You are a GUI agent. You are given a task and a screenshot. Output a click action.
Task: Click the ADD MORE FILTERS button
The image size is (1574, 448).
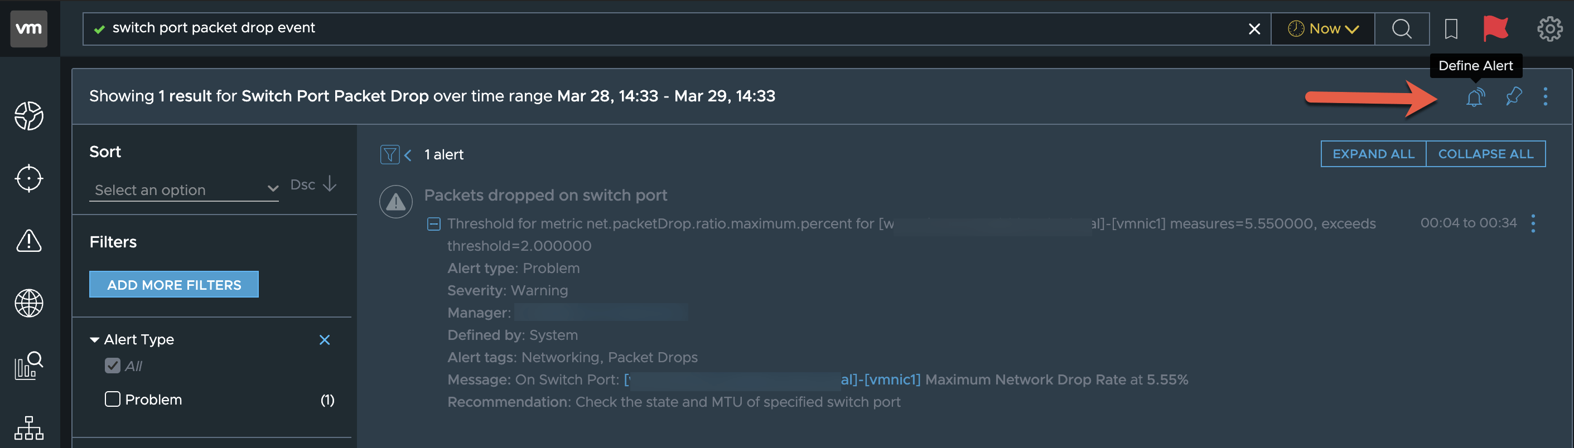[174, 284]
